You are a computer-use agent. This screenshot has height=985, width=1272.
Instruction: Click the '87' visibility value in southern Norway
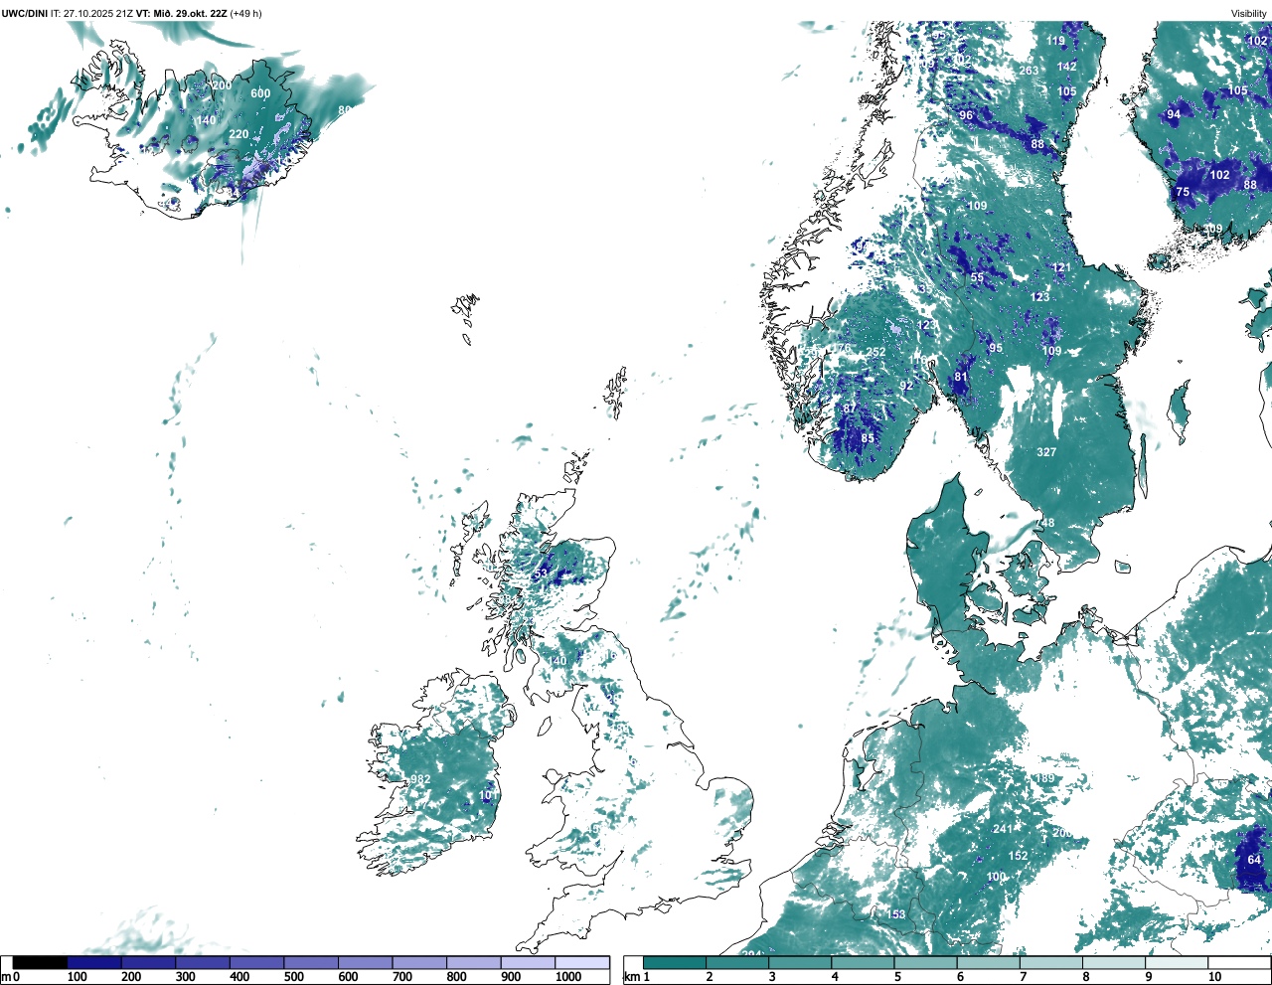pos(850,409)
